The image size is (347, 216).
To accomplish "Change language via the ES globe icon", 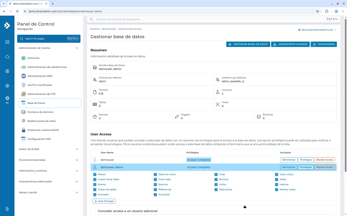I will (x=7, y=100).
